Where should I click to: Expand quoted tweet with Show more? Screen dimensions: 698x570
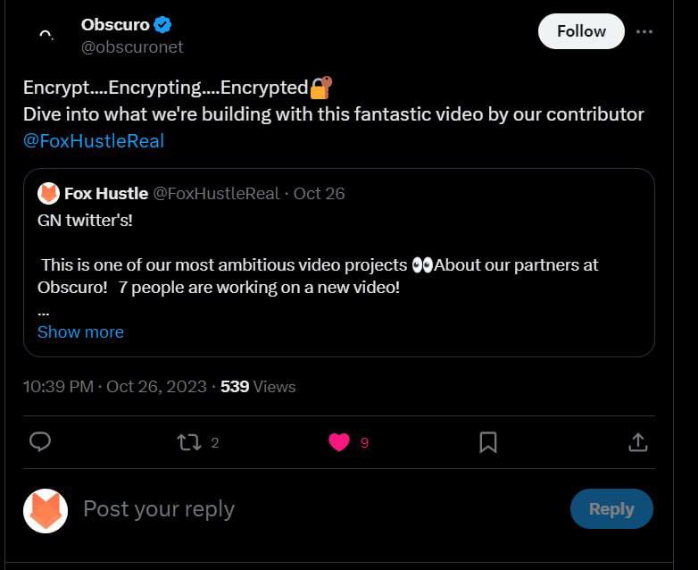point(80,331)
